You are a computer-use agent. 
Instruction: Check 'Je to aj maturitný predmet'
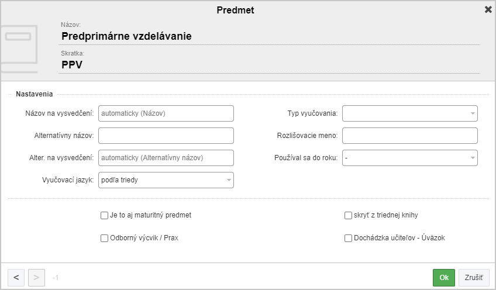pos(104,215)
